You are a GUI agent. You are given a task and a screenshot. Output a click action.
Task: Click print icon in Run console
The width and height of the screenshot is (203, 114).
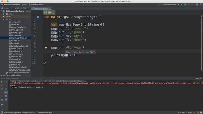6,96
